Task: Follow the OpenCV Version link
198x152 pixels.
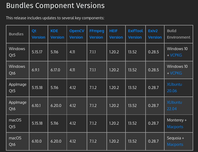Action: [x=77, y=34]
